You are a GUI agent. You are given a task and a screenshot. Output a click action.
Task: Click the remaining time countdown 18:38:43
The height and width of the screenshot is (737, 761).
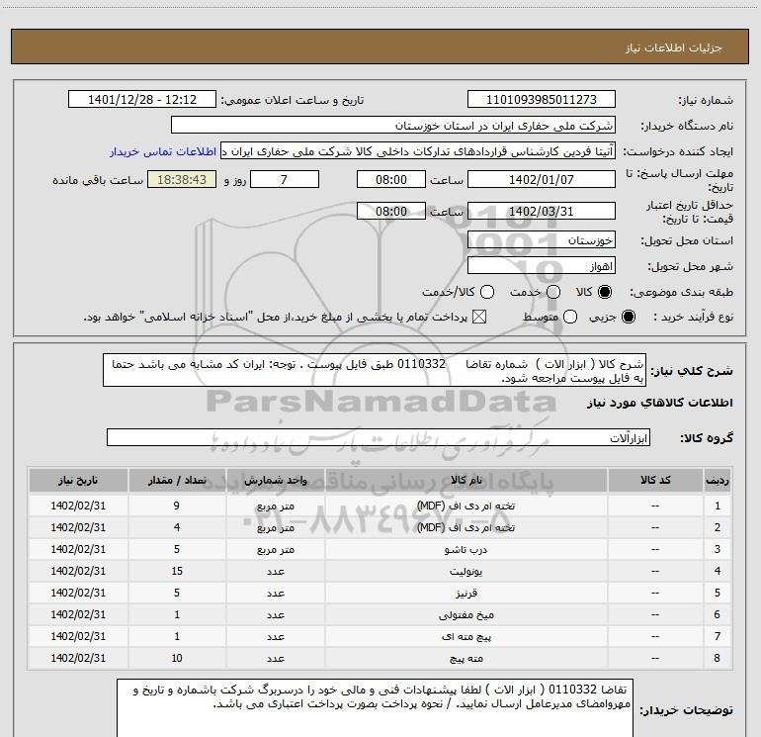click(x=182, y=179)
